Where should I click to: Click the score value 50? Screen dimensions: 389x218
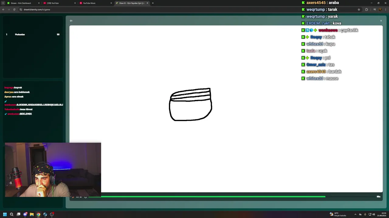[58, 35]
